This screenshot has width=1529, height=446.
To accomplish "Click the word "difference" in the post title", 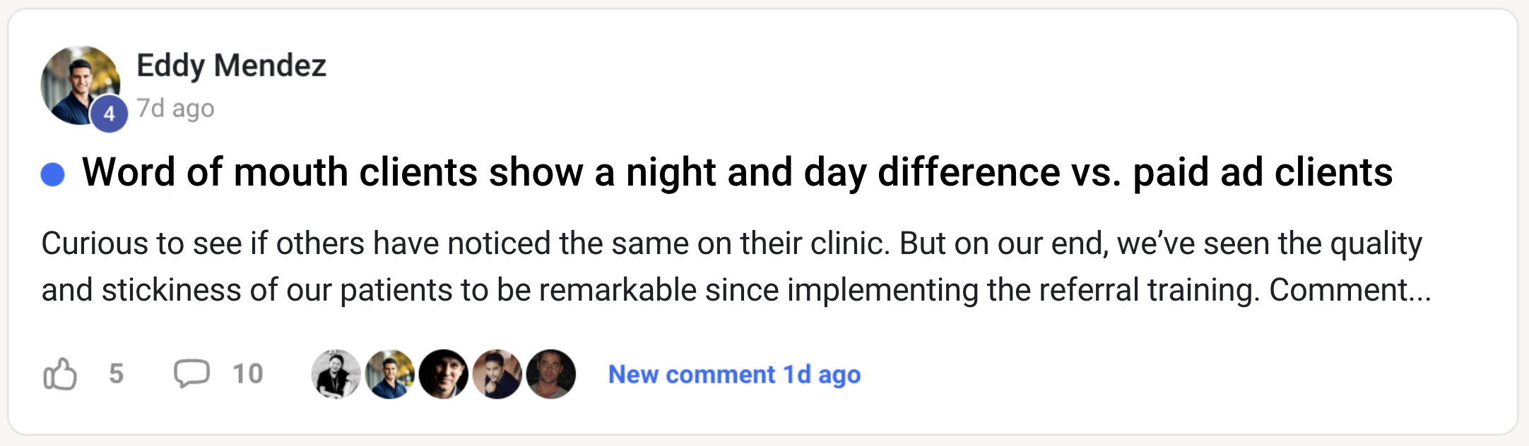I will click(969, 172).
